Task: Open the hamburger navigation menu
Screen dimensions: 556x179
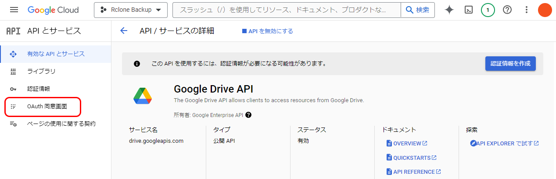Action: (x=14, y=10)
